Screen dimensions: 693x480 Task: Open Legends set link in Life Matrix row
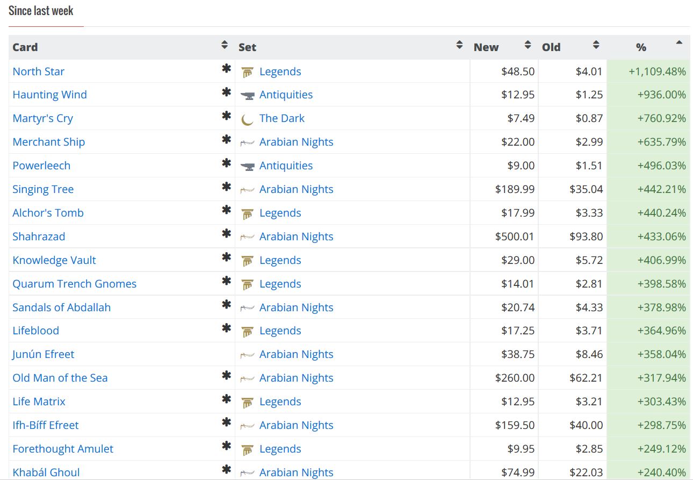[280, 402]
